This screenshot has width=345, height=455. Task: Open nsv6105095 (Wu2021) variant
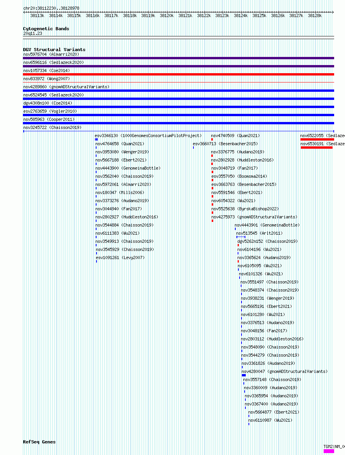tap(260, 266)
